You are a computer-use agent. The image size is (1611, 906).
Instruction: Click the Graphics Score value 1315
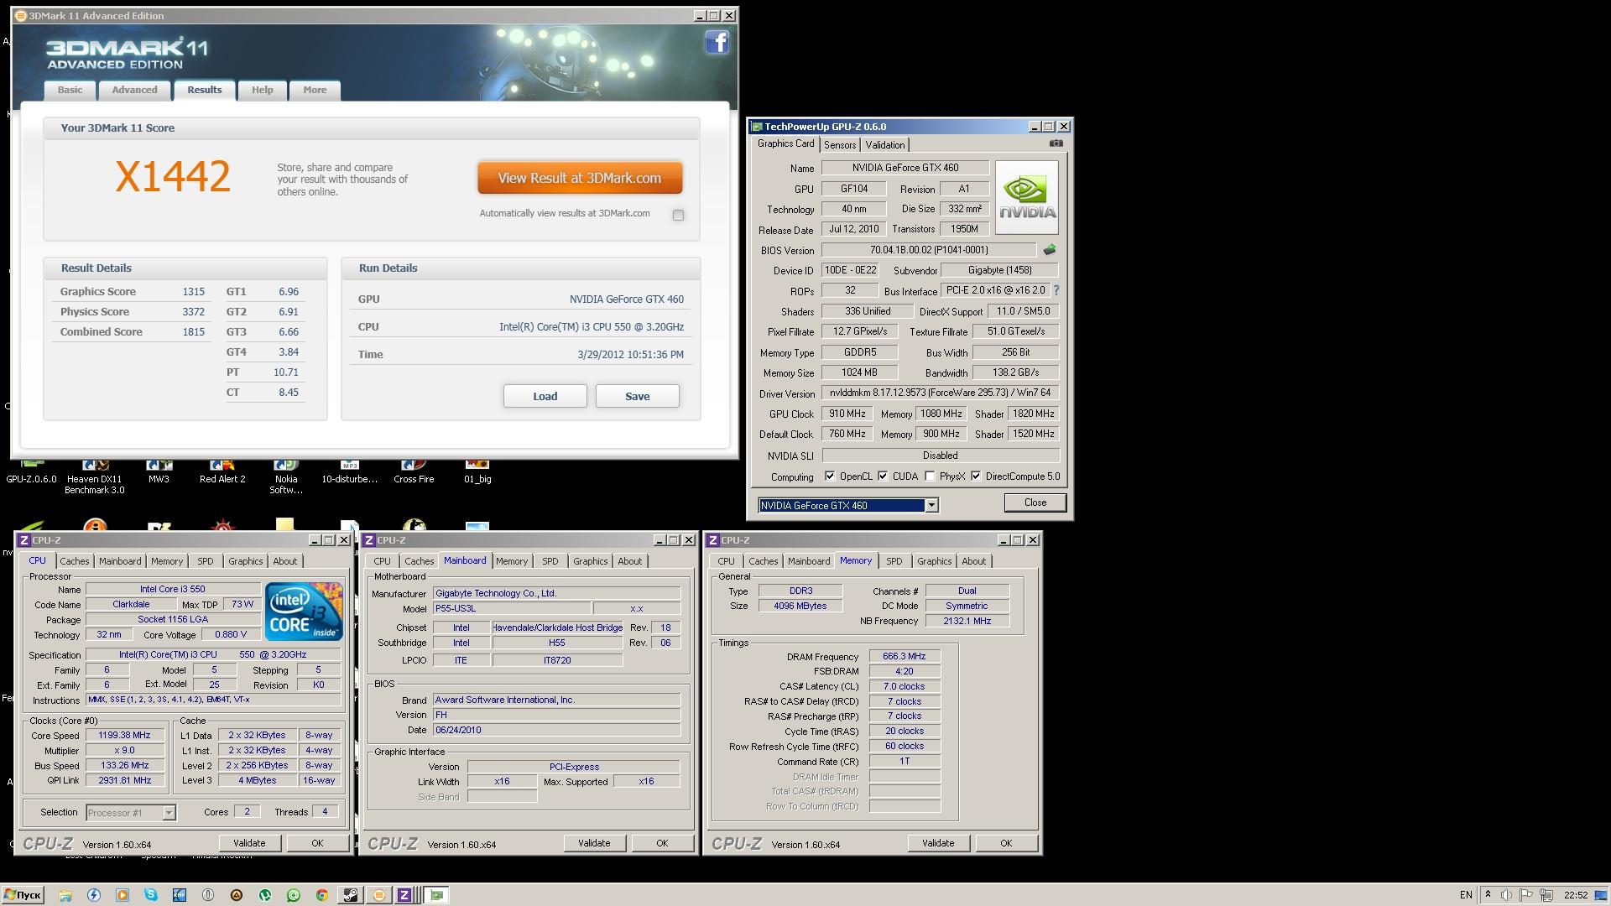pyautogui.click(x=194, y=292)
